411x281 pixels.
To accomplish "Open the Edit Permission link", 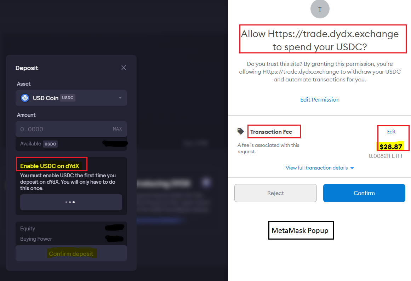I will point(320,99).
